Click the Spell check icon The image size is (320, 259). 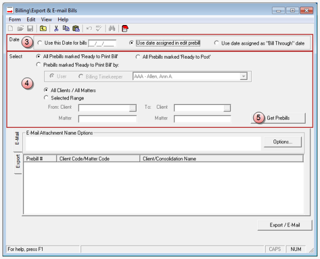pyautogui.click(x=99, y=28)
